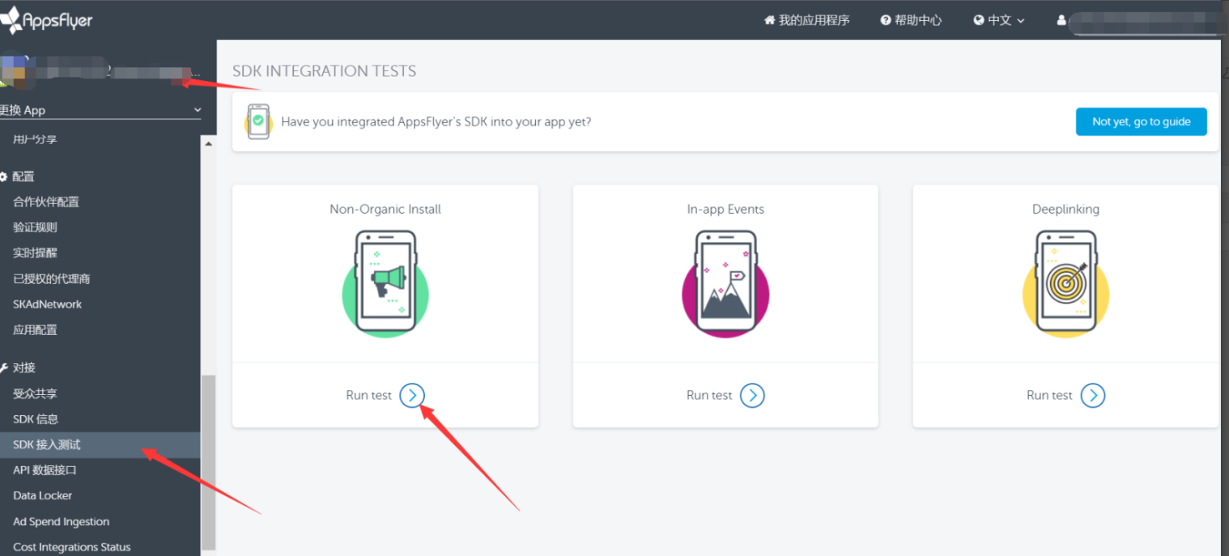Open the 中文 language dropdown
Viewport: 1229px width, 556px height.
[x=1000, y=20]
